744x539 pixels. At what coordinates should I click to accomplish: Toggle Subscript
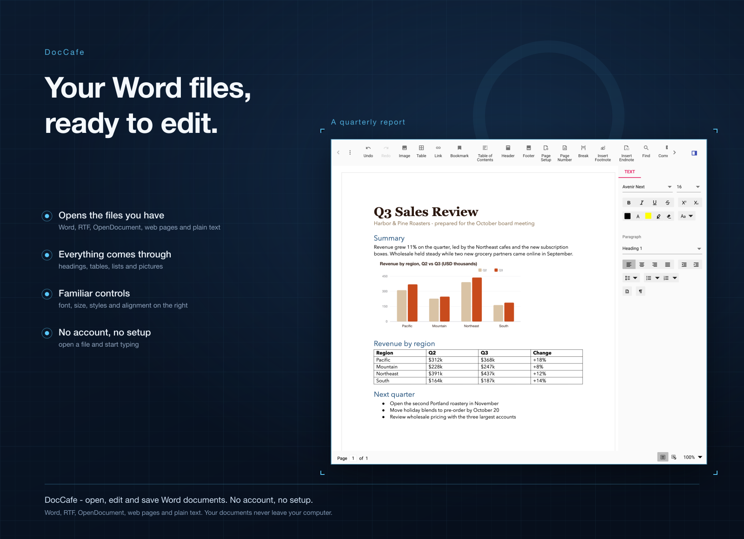click(696, 203)
